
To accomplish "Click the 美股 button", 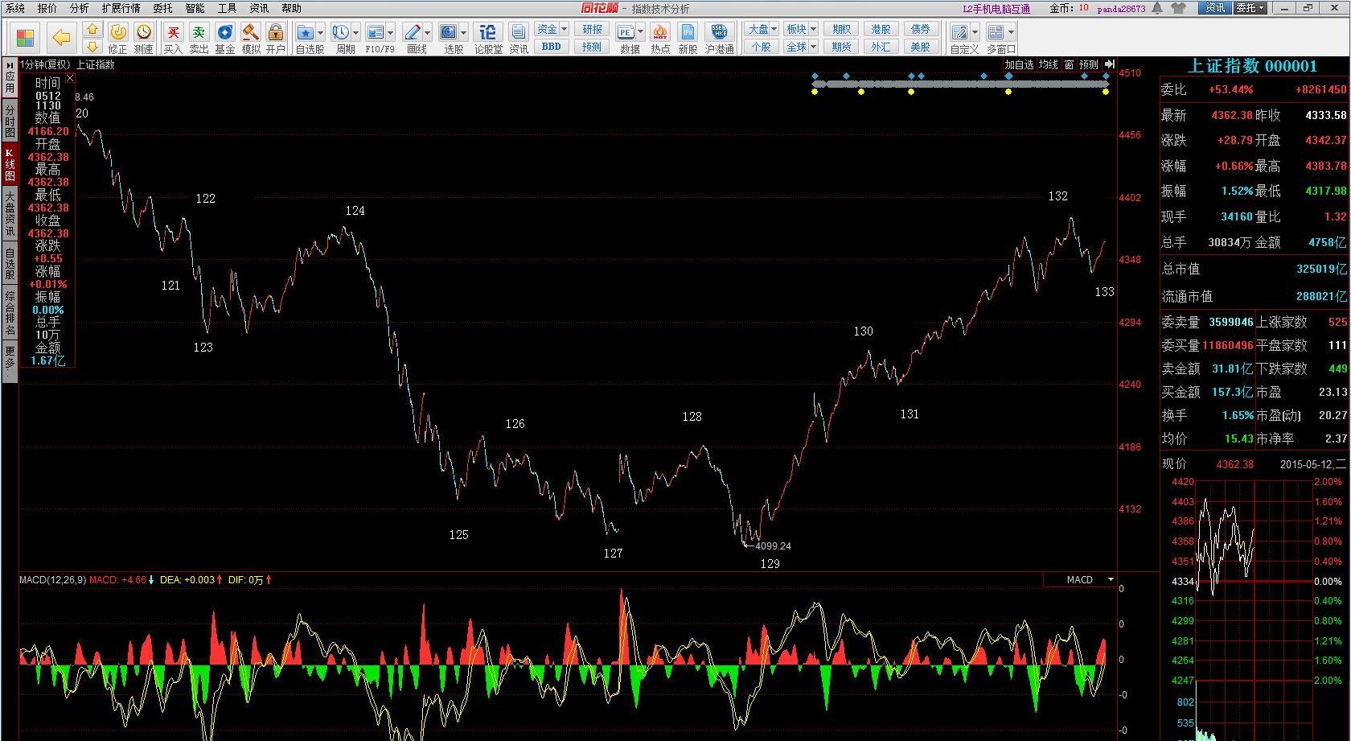I will [x=920, y=47].
